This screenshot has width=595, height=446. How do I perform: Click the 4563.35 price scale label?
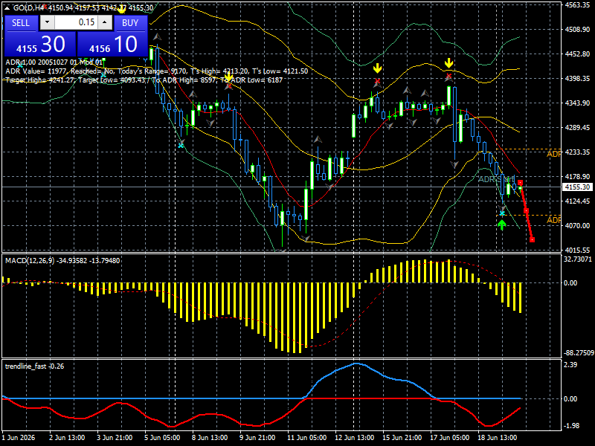pyautogui.click(x=577, y=5)
